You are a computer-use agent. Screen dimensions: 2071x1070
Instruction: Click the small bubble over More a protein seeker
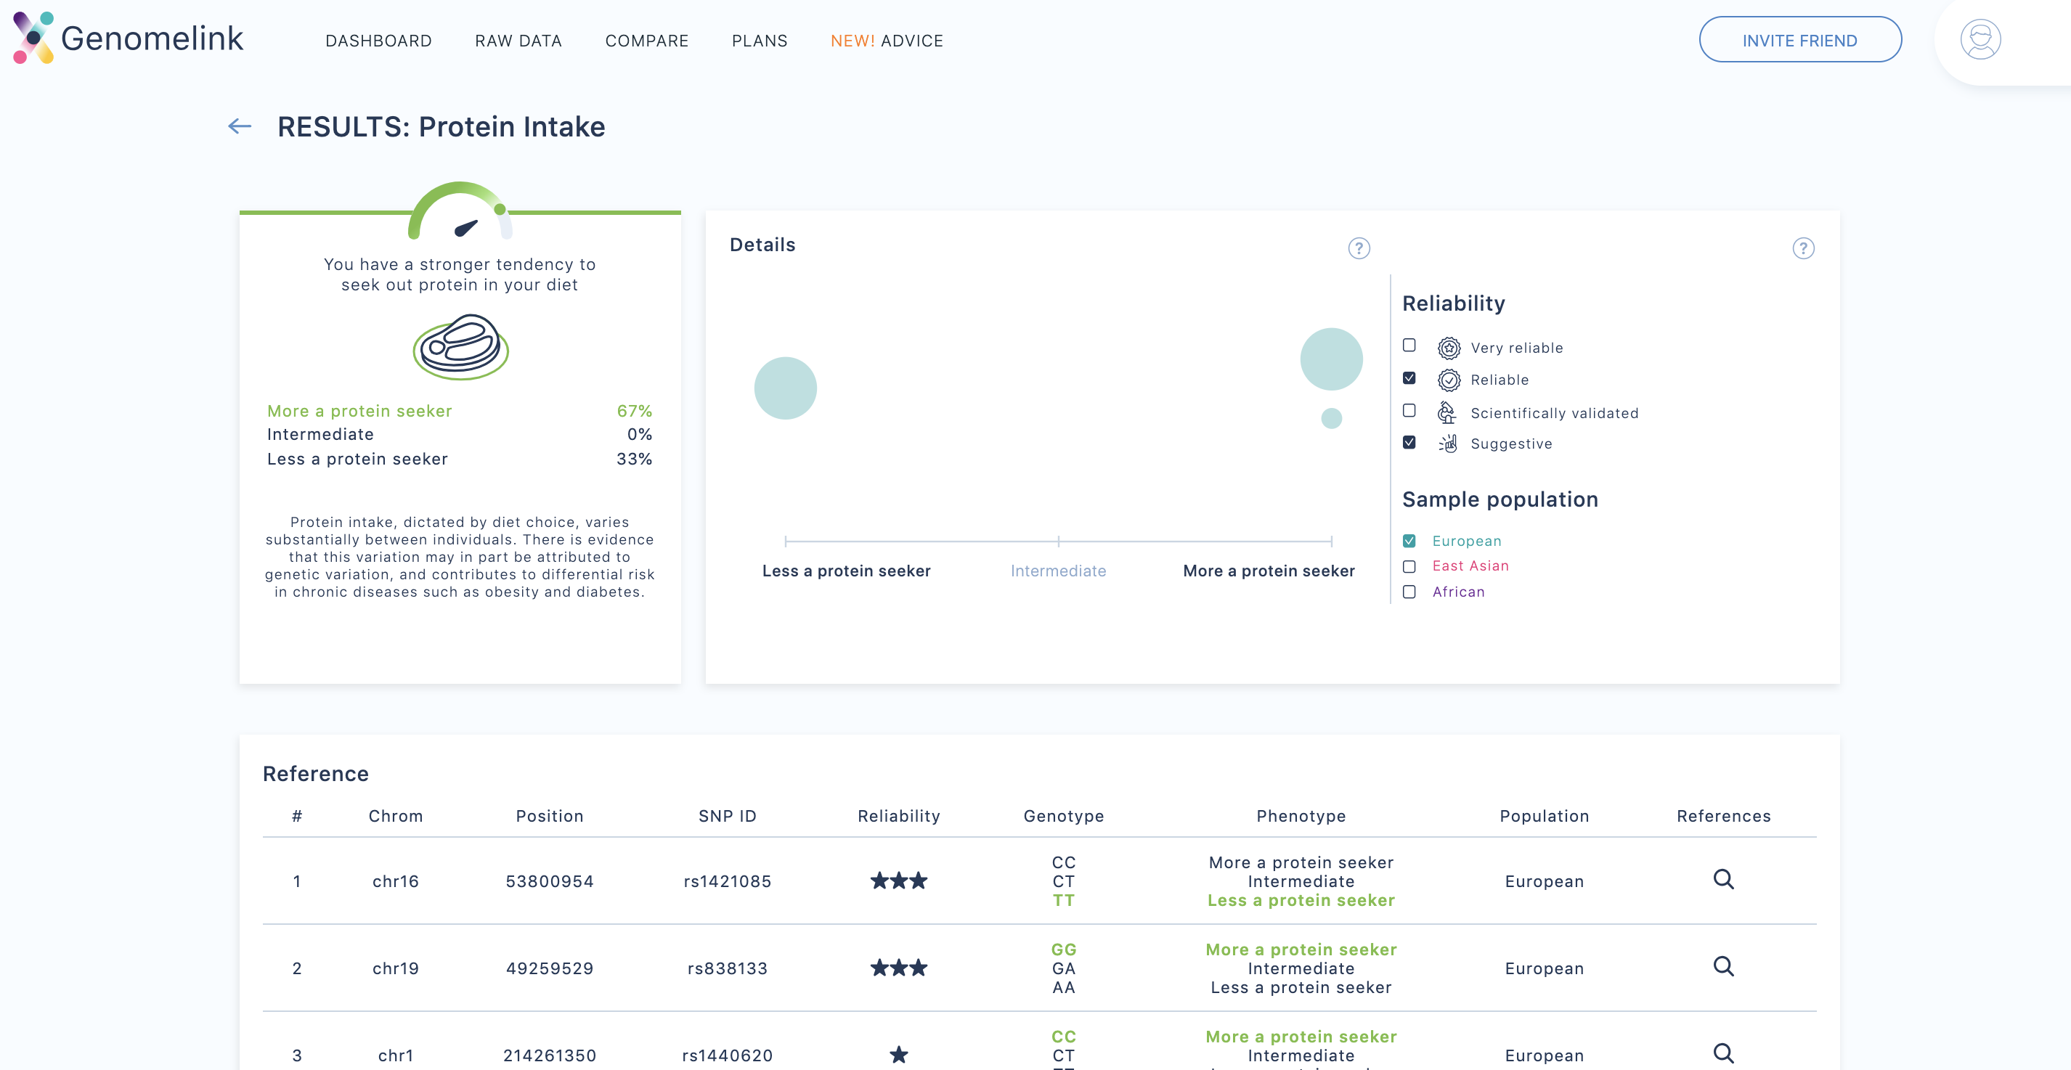[1331, 418]
